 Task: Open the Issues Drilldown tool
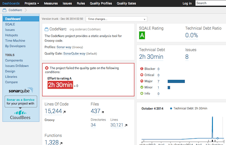click(x=17, y=66)
